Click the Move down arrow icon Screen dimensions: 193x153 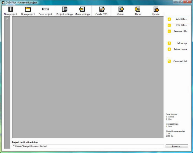tap(169, 49)
